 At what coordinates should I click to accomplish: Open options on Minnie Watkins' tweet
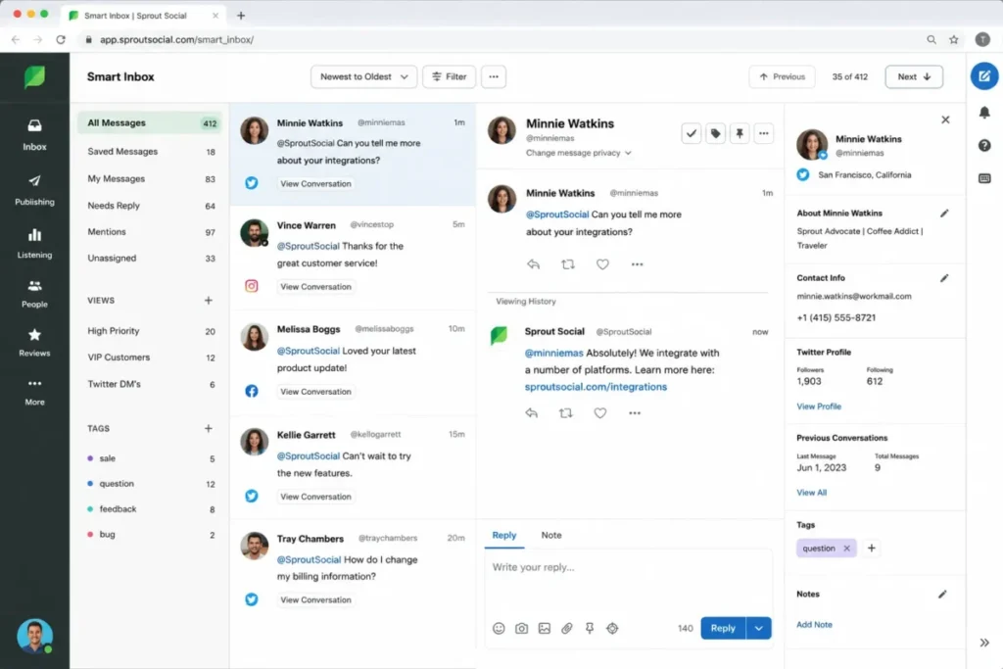(x=637, y=264)
